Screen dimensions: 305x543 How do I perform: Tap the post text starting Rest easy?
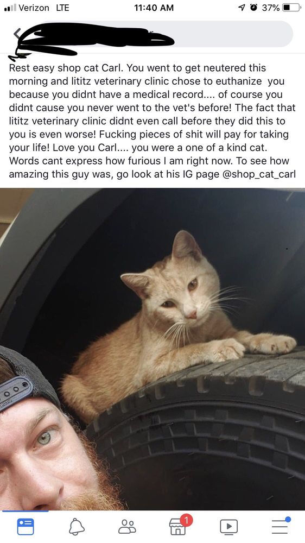pos(152,121)
